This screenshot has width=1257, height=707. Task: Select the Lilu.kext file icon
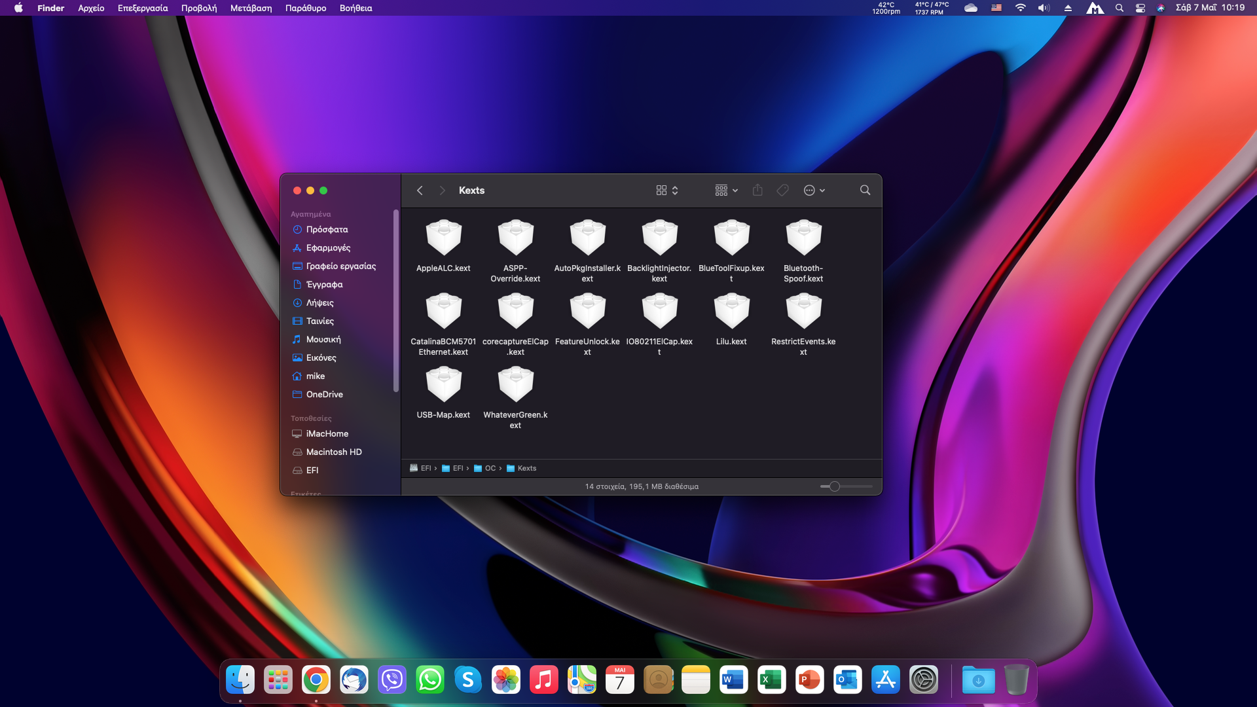[731, 311]
